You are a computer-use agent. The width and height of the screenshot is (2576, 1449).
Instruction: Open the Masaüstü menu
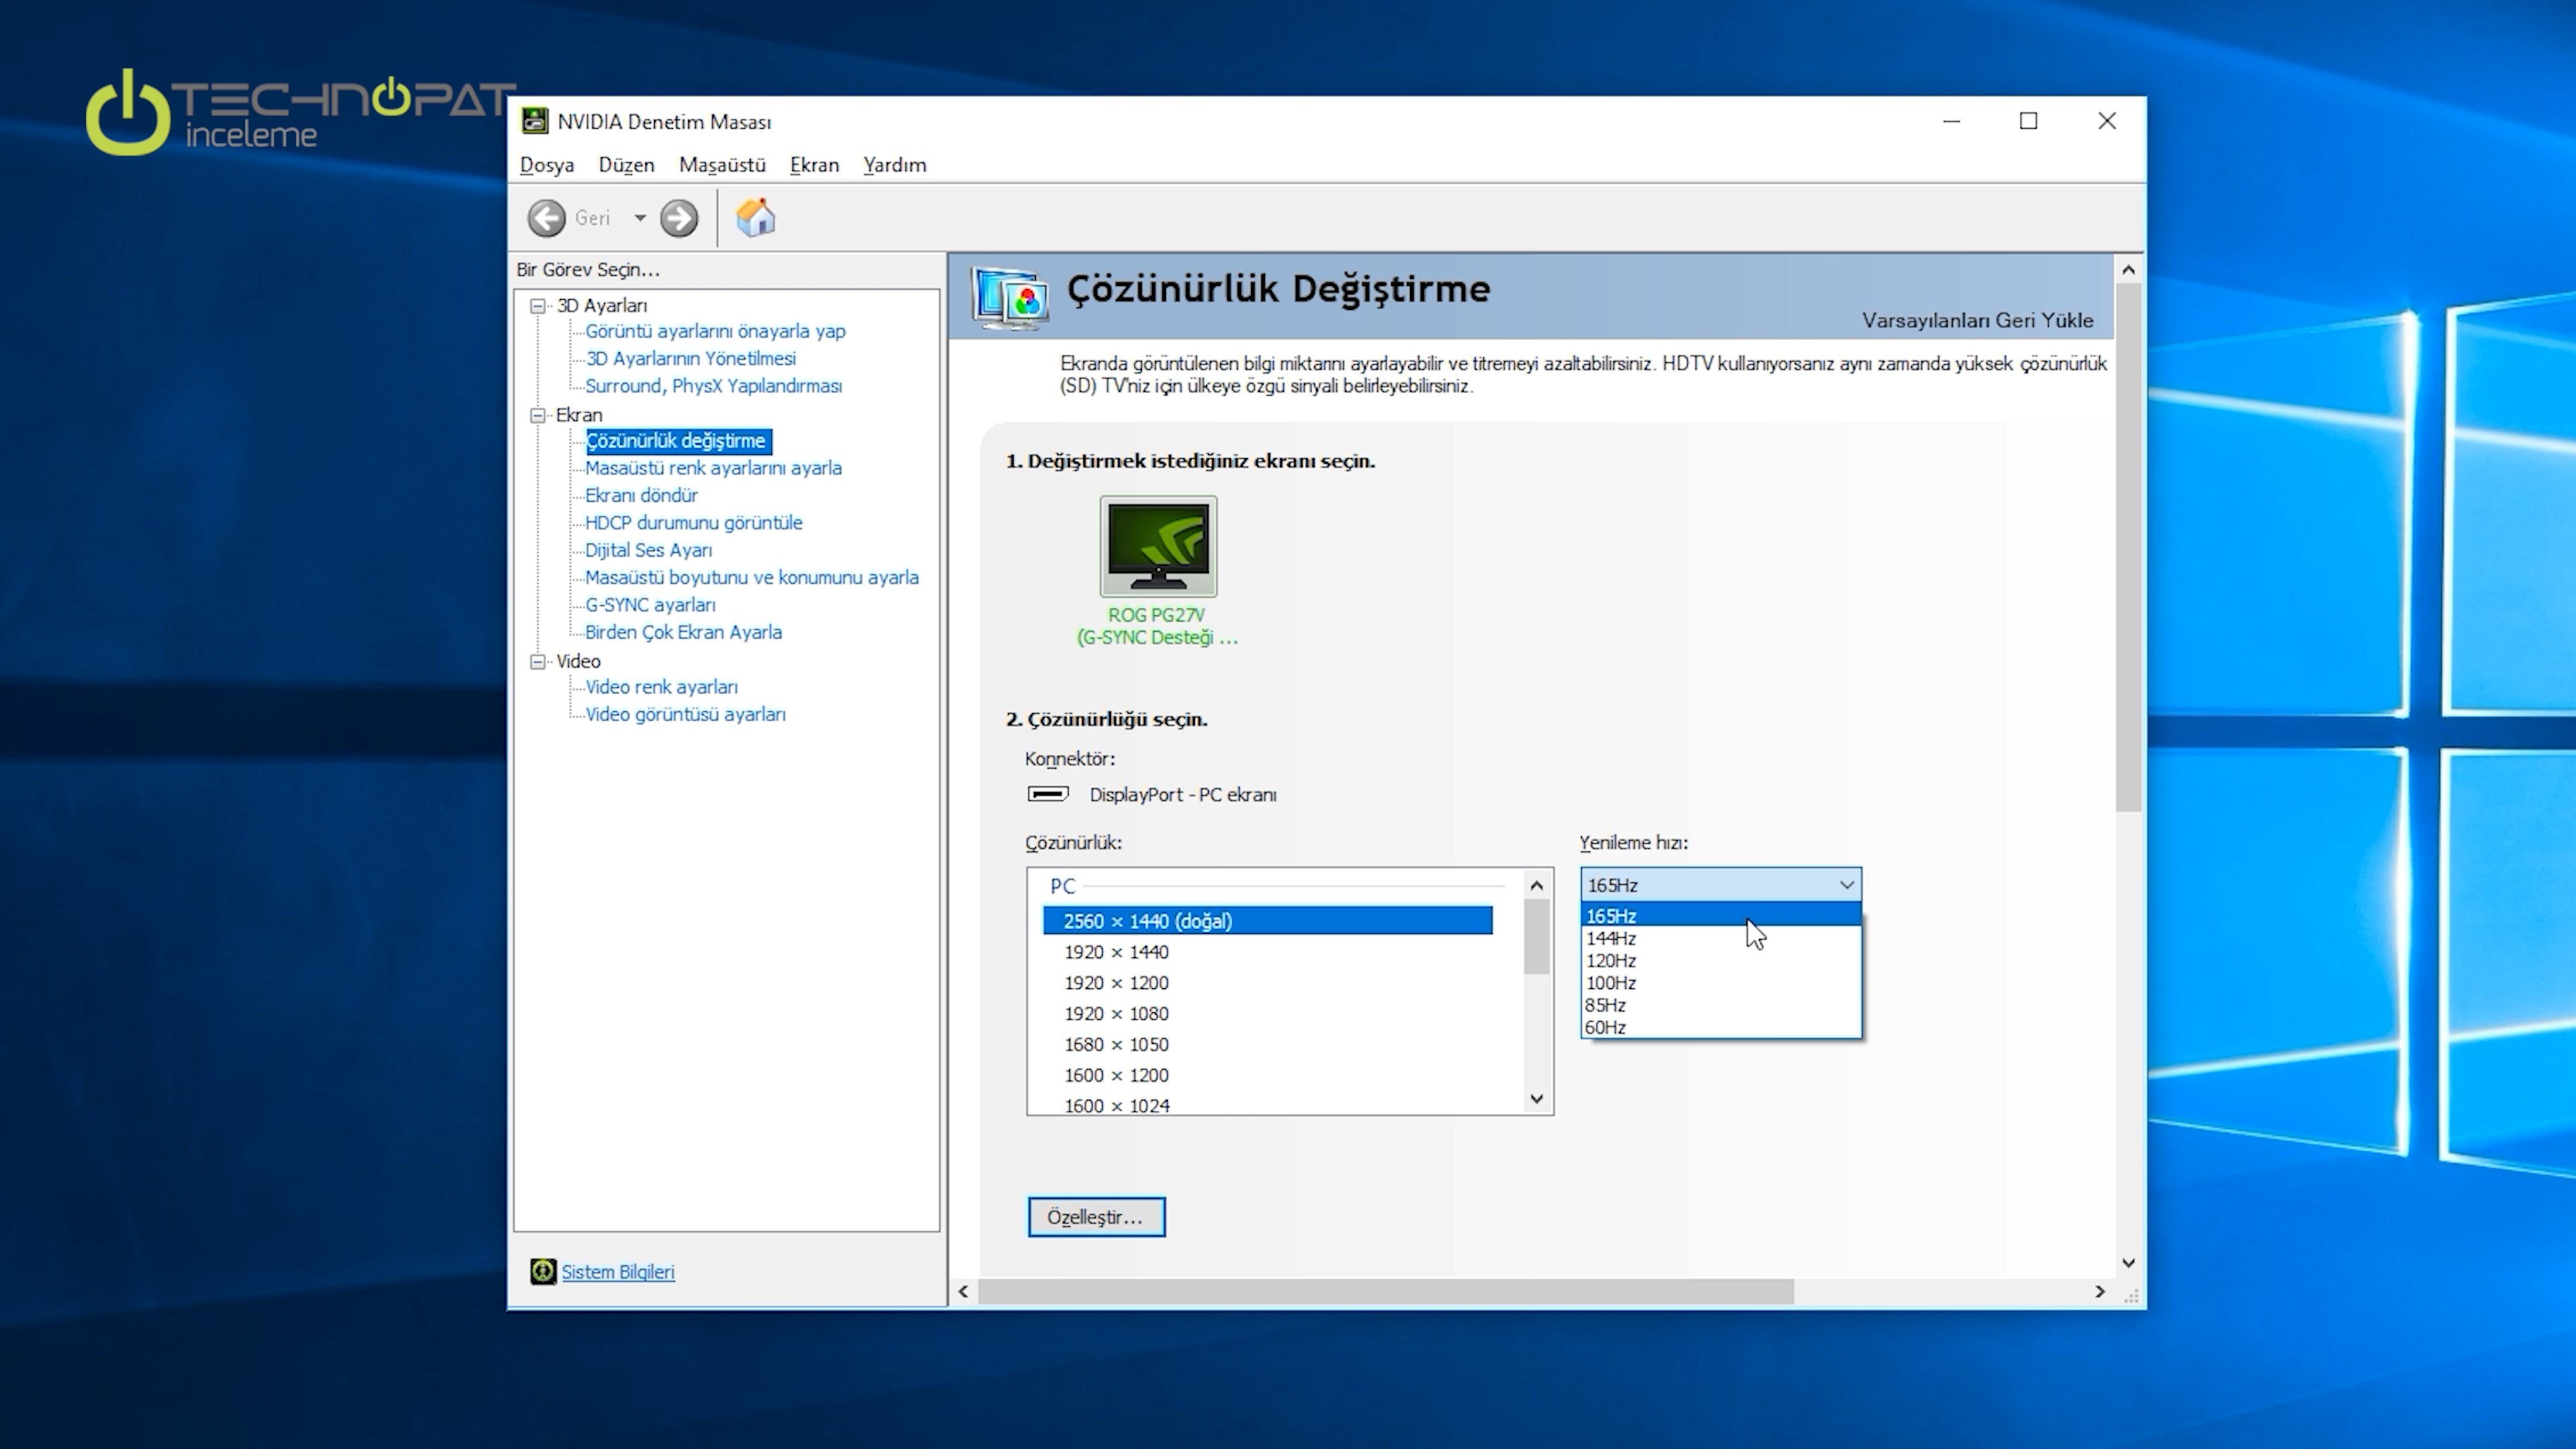coord(721,165)
